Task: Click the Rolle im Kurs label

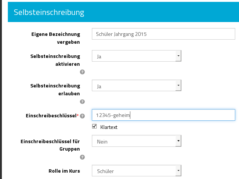Action: tap(64, 171)
